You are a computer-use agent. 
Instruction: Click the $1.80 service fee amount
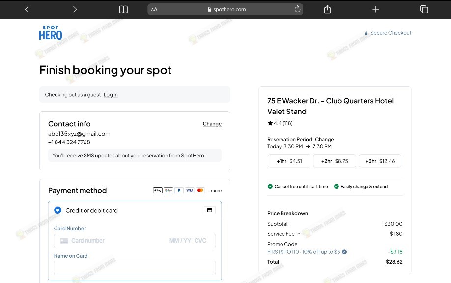(396, 234)
